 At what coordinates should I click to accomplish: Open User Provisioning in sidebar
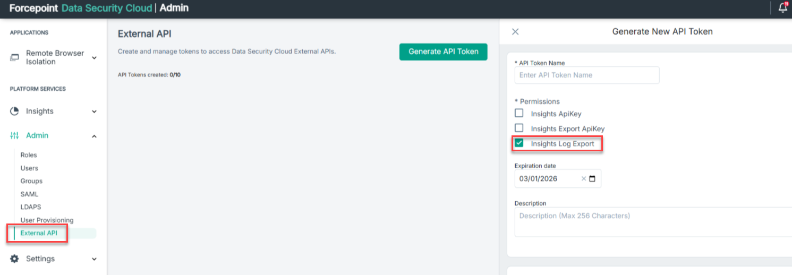pos(47,220)
